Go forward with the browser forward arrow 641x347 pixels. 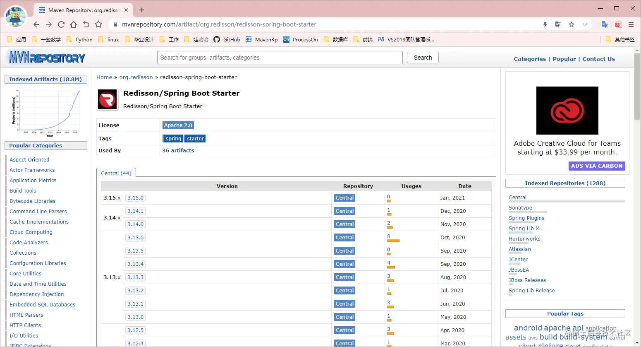tap(49, 24)
